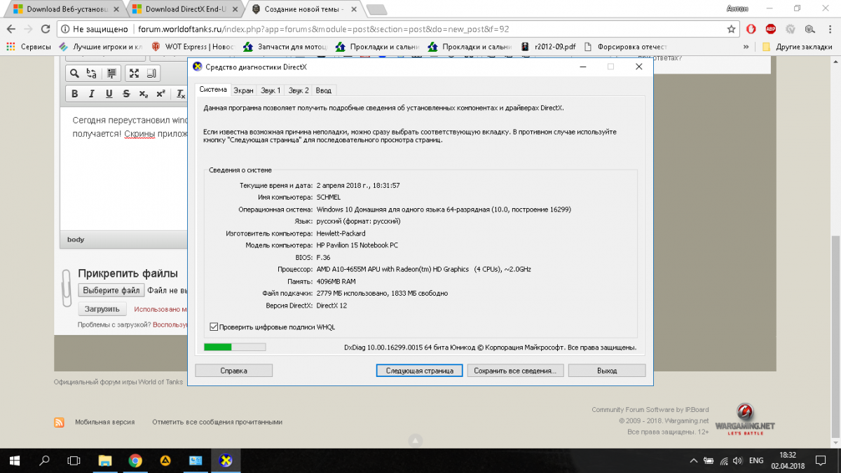Viewport: 841px width, 473px height.
Task: Open the r2012-09.pdf bookmark
Action: coord(548,47)
